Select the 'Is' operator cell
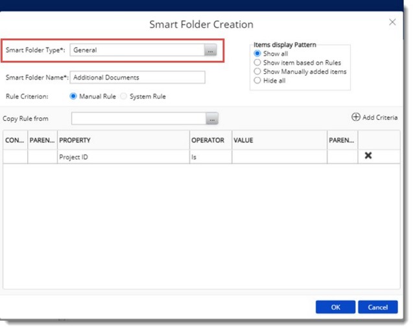The width and height of the screenshot is (413, 330). tap(211, 157)
